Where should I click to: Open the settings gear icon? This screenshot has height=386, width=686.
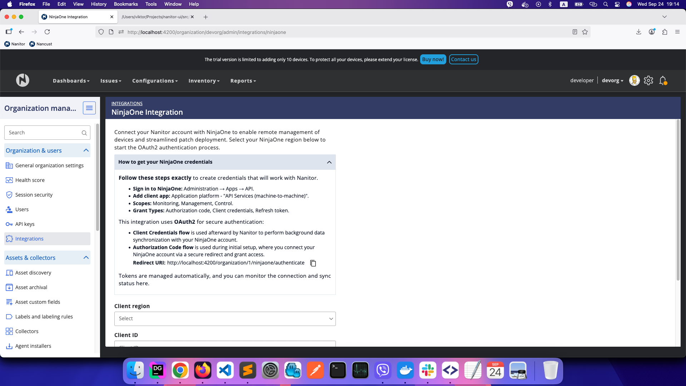(648, 81)
